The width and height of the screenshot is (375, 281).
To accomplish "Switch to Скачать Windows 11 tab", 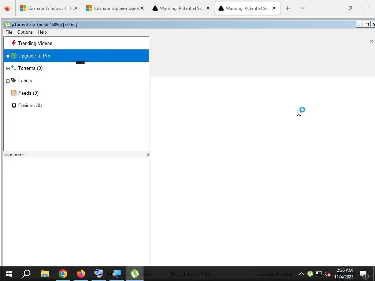I will 49,8.
